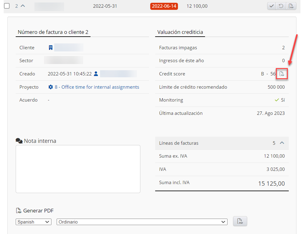
Task: Click the building icon next to Cliente
Action: [51, 48]
